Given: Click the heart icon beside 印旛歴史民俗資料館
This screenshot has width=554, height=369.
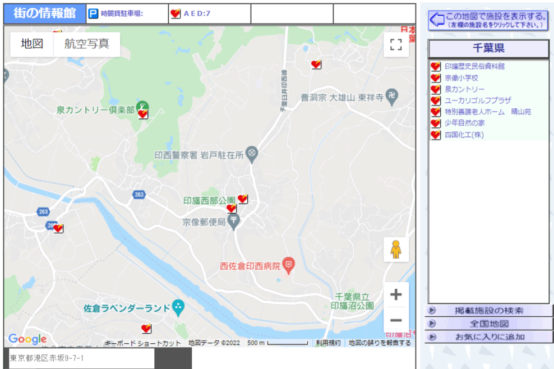Looking at the screenshot, I should [x=436, y=66].
